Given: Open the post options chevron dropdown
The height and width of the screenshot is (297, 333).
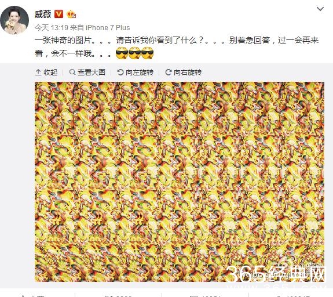Looking at the screenshot, I should click(x=320, y=9).
